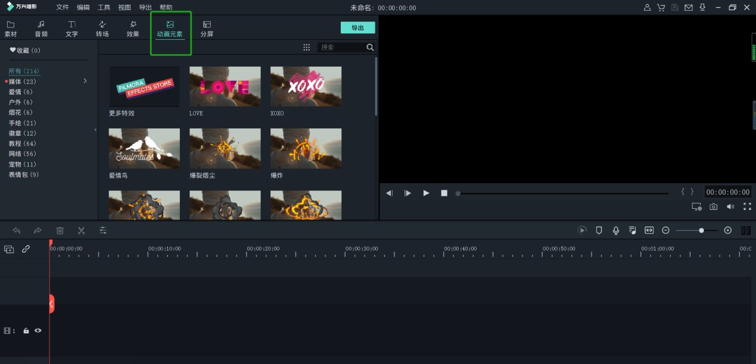
Task: Click the add track icon above track headers
Action: tap(9, 249)
